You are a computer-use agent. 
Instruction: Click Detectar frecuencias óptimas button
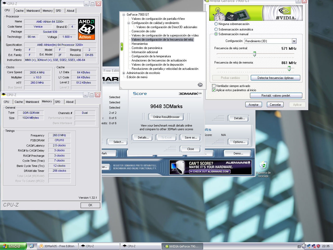pyautogui.click(x=276, y=78)
